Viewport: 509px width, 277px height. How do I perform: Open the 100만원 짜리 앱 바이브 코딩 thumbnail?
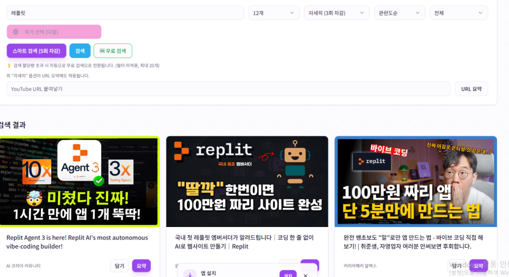pos(416,181)
